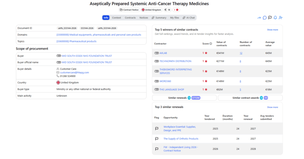Click the euro 1B value badge

pyautogui.click(x=167, y=10)
